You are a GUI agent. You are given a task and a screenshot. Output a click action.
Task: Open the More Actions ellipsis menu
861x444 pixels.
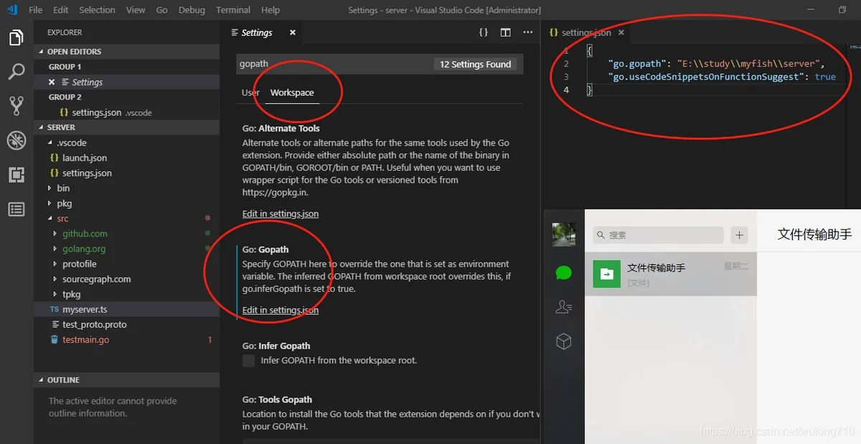(528, 32)
